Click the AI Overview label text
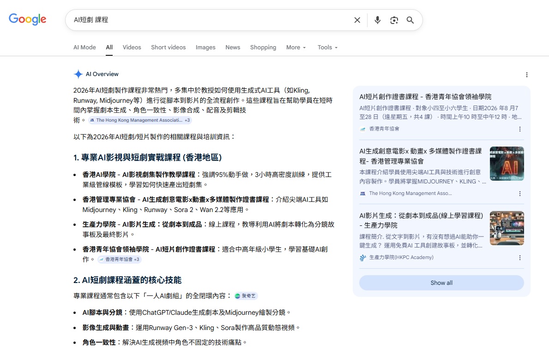The width and height of the screenshot is (549, 348). (102, 74)
